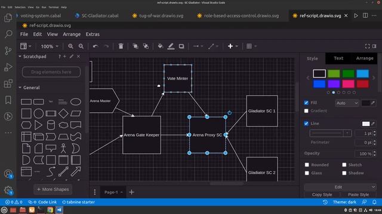Pick the pink style swatch
Screen dimensions: 382x214
coord(348,84)
